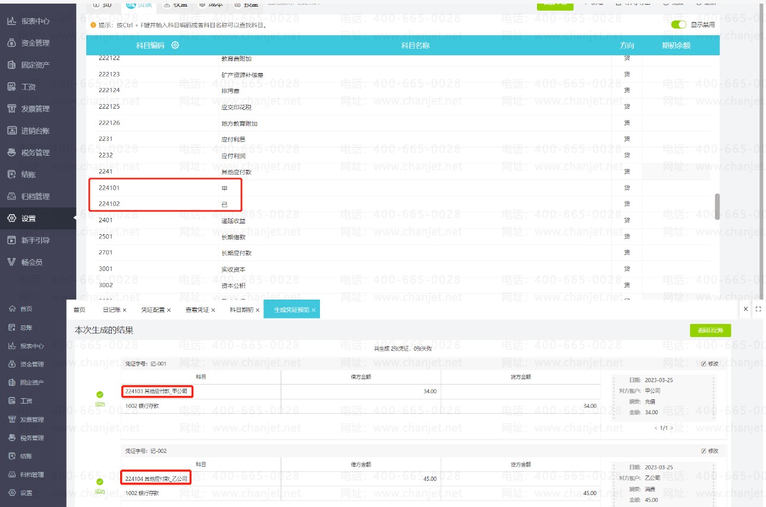Go to previous page arrow beside 1/1

click(656, 428)
